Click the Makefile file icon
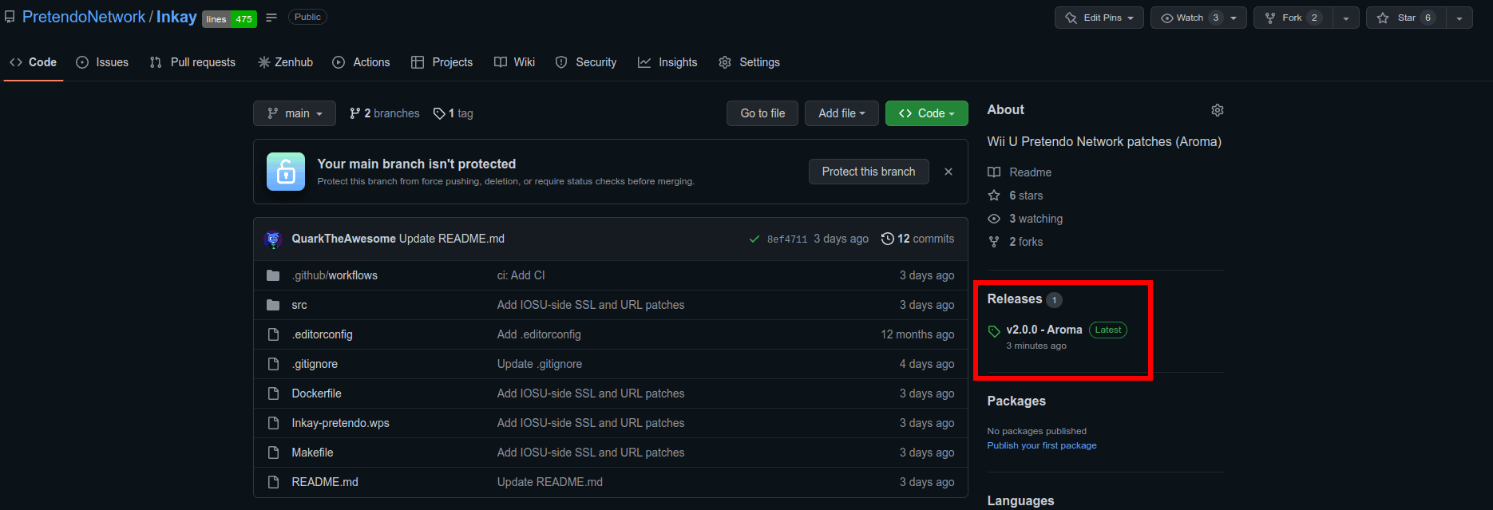The width and height of the screenshot is (1493, 510). (x=273, y=453)
